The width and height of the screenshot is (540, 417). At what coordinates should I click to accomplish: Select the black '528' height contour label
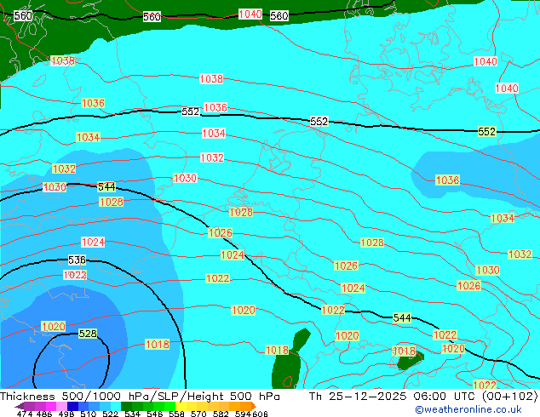[x=88, y=334]
